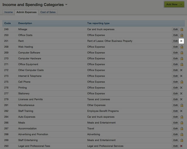Click the Add New button
The height and width of the screenshot is (149, 187).
(x=172, y=4)
